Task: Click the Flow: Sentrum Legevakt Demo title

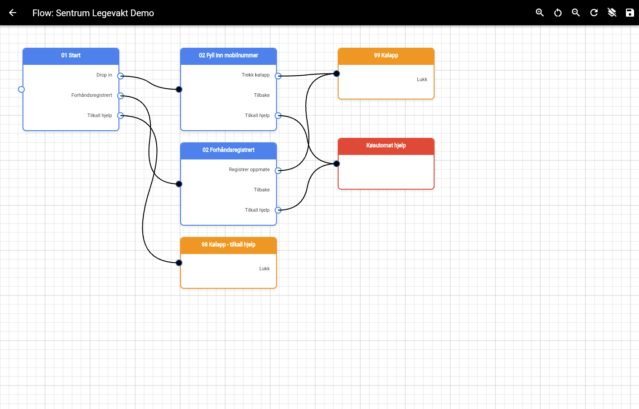Action: (93, 13)
